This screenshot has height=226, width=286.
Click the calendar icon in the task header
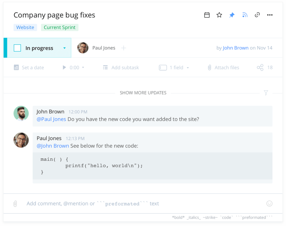coord(207,15)
